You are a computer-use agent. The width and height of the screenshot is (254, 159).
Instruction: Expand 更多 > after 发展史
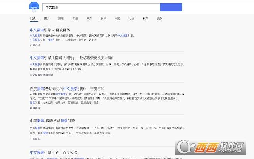[x=92, y=40]
